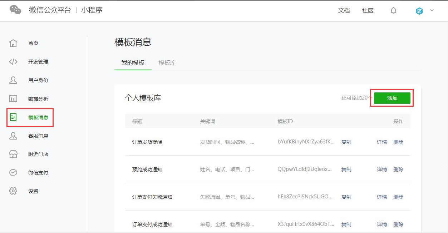Open the notification bell icon
448x233 pixels.
393,11
